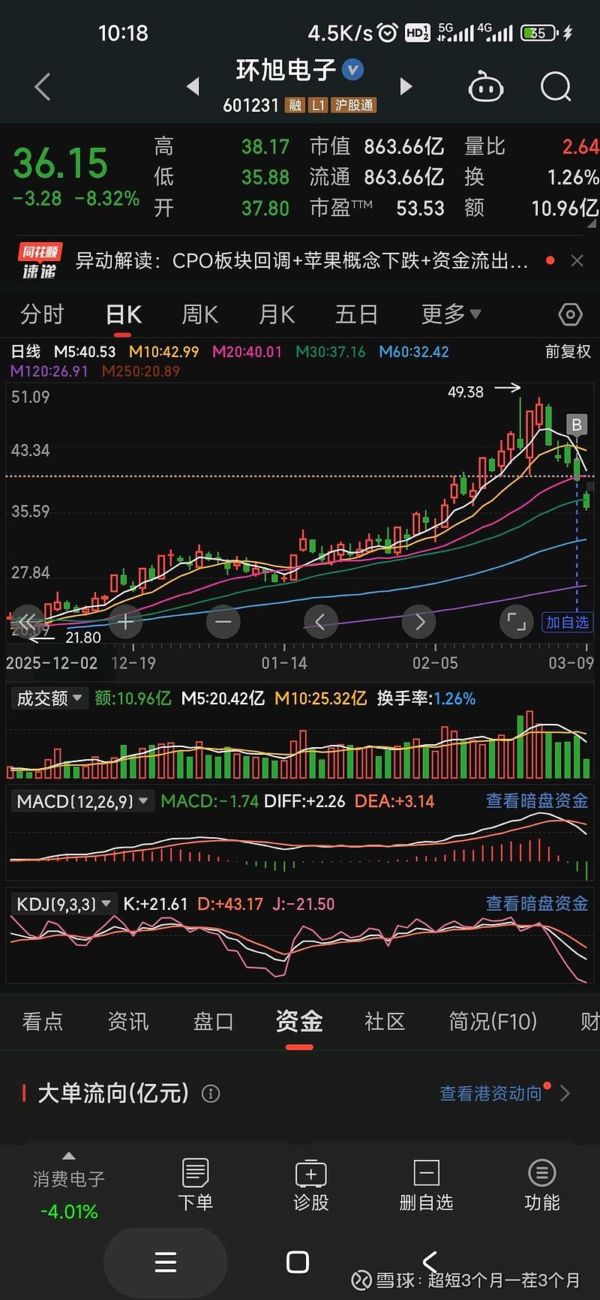This screenshot has width=600, height=1300.
Task: Tap 同花顺速递 logo
Action: 40,261
